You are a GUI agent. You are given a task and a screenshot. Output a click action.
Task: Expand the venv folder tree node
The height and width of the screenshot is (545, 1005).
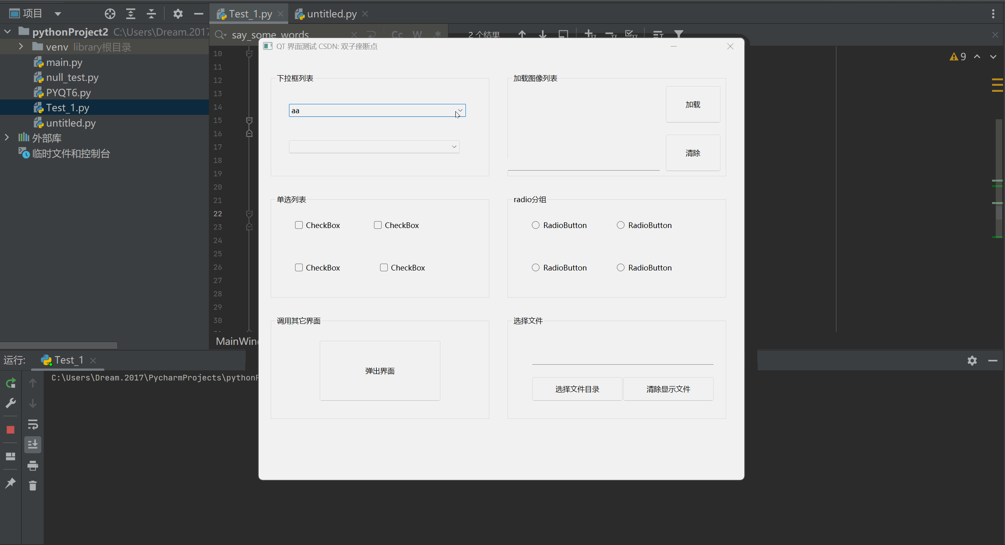coord(21,47)
